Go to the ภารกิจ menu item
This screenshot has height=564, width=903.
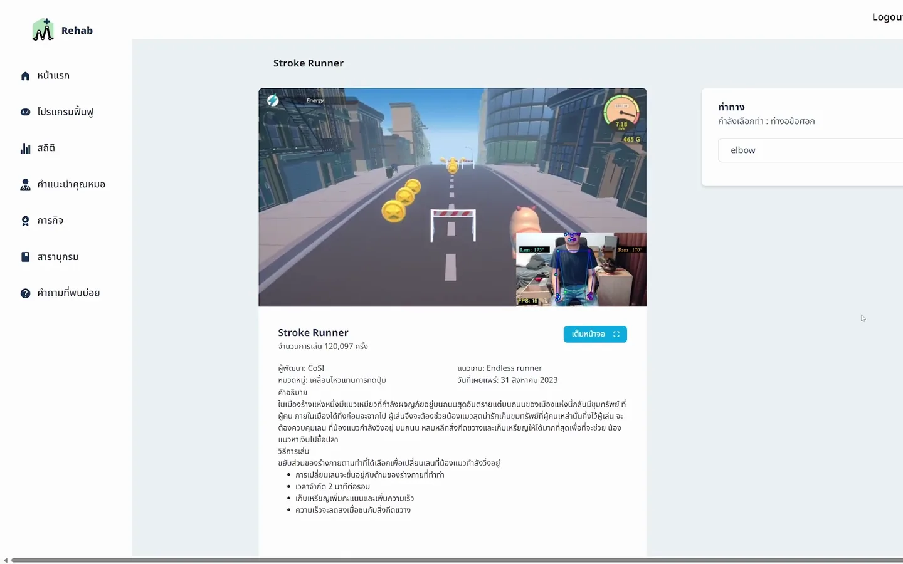(50, 221)
